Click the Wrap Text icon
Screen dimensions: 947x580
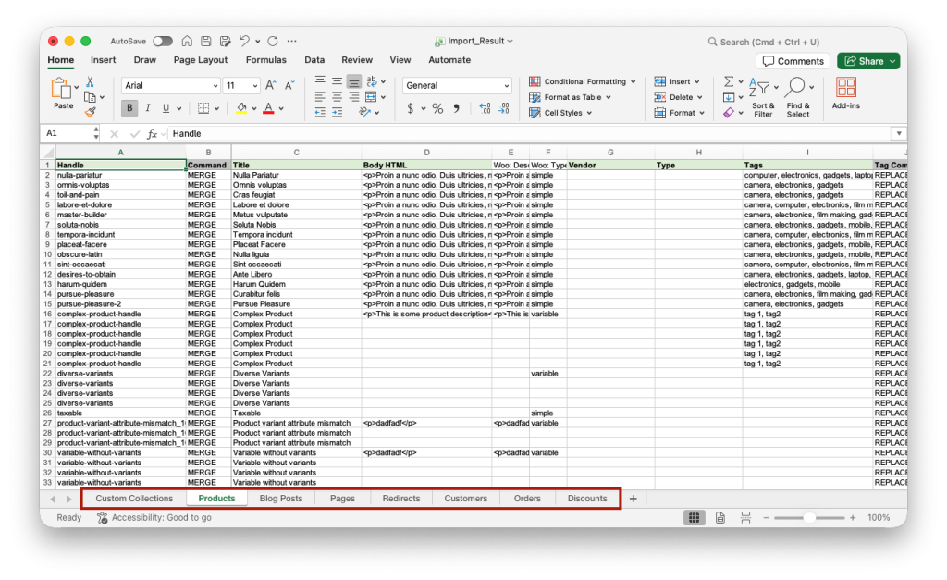pyautogui.click(x=372, y=81)
